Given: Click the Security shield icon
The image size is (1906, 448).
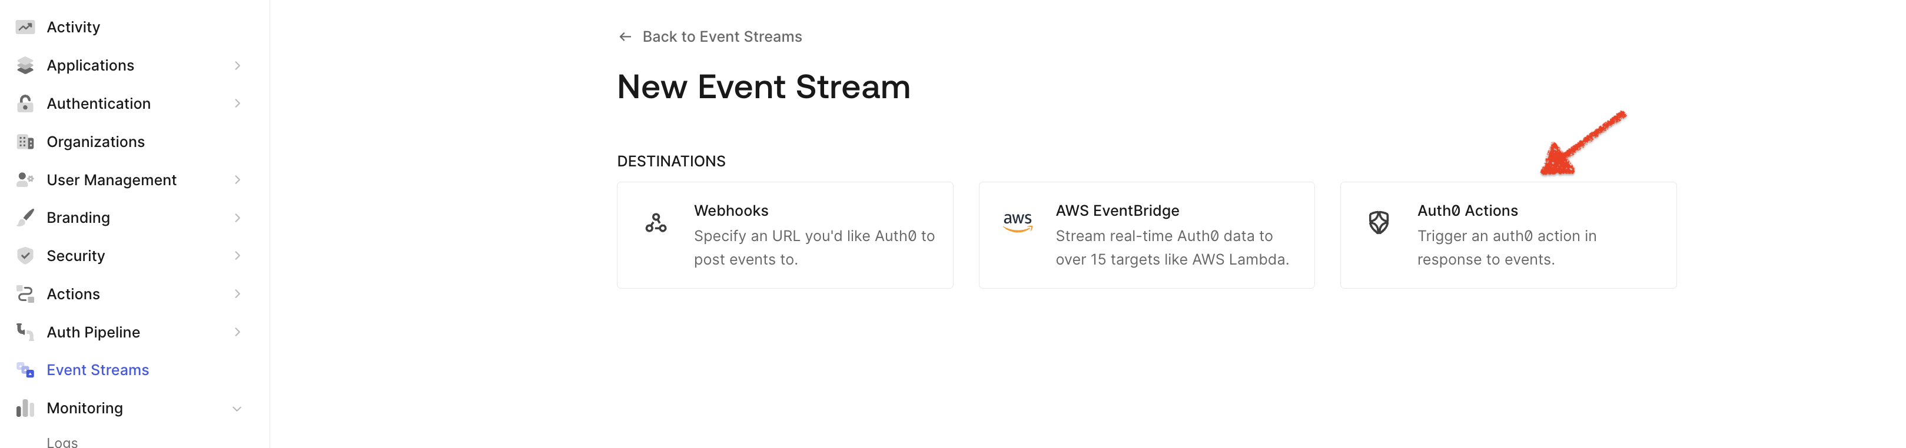Looking at the screenshot, I should (25, 256).
